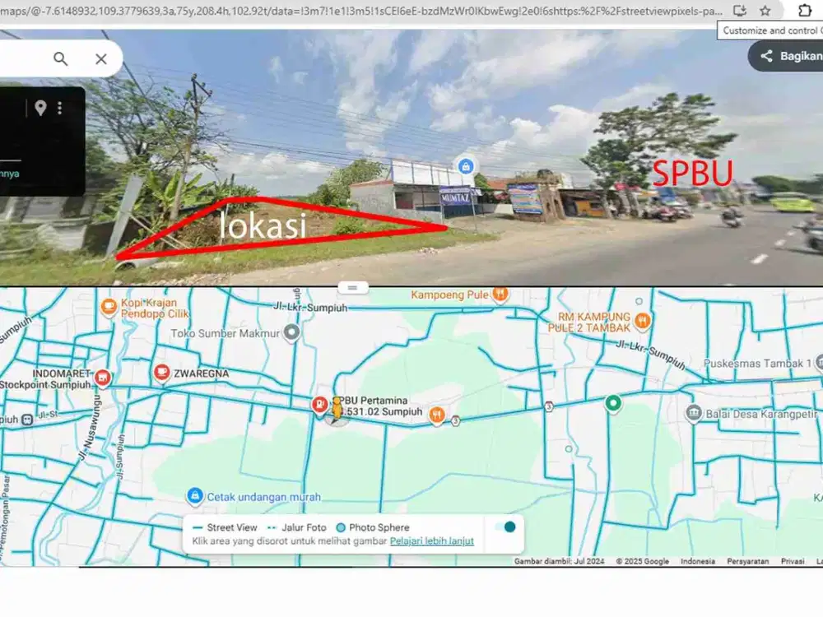Open the Pelajari lebih lanjut link

pyautogui.click(x=434, y=541)
